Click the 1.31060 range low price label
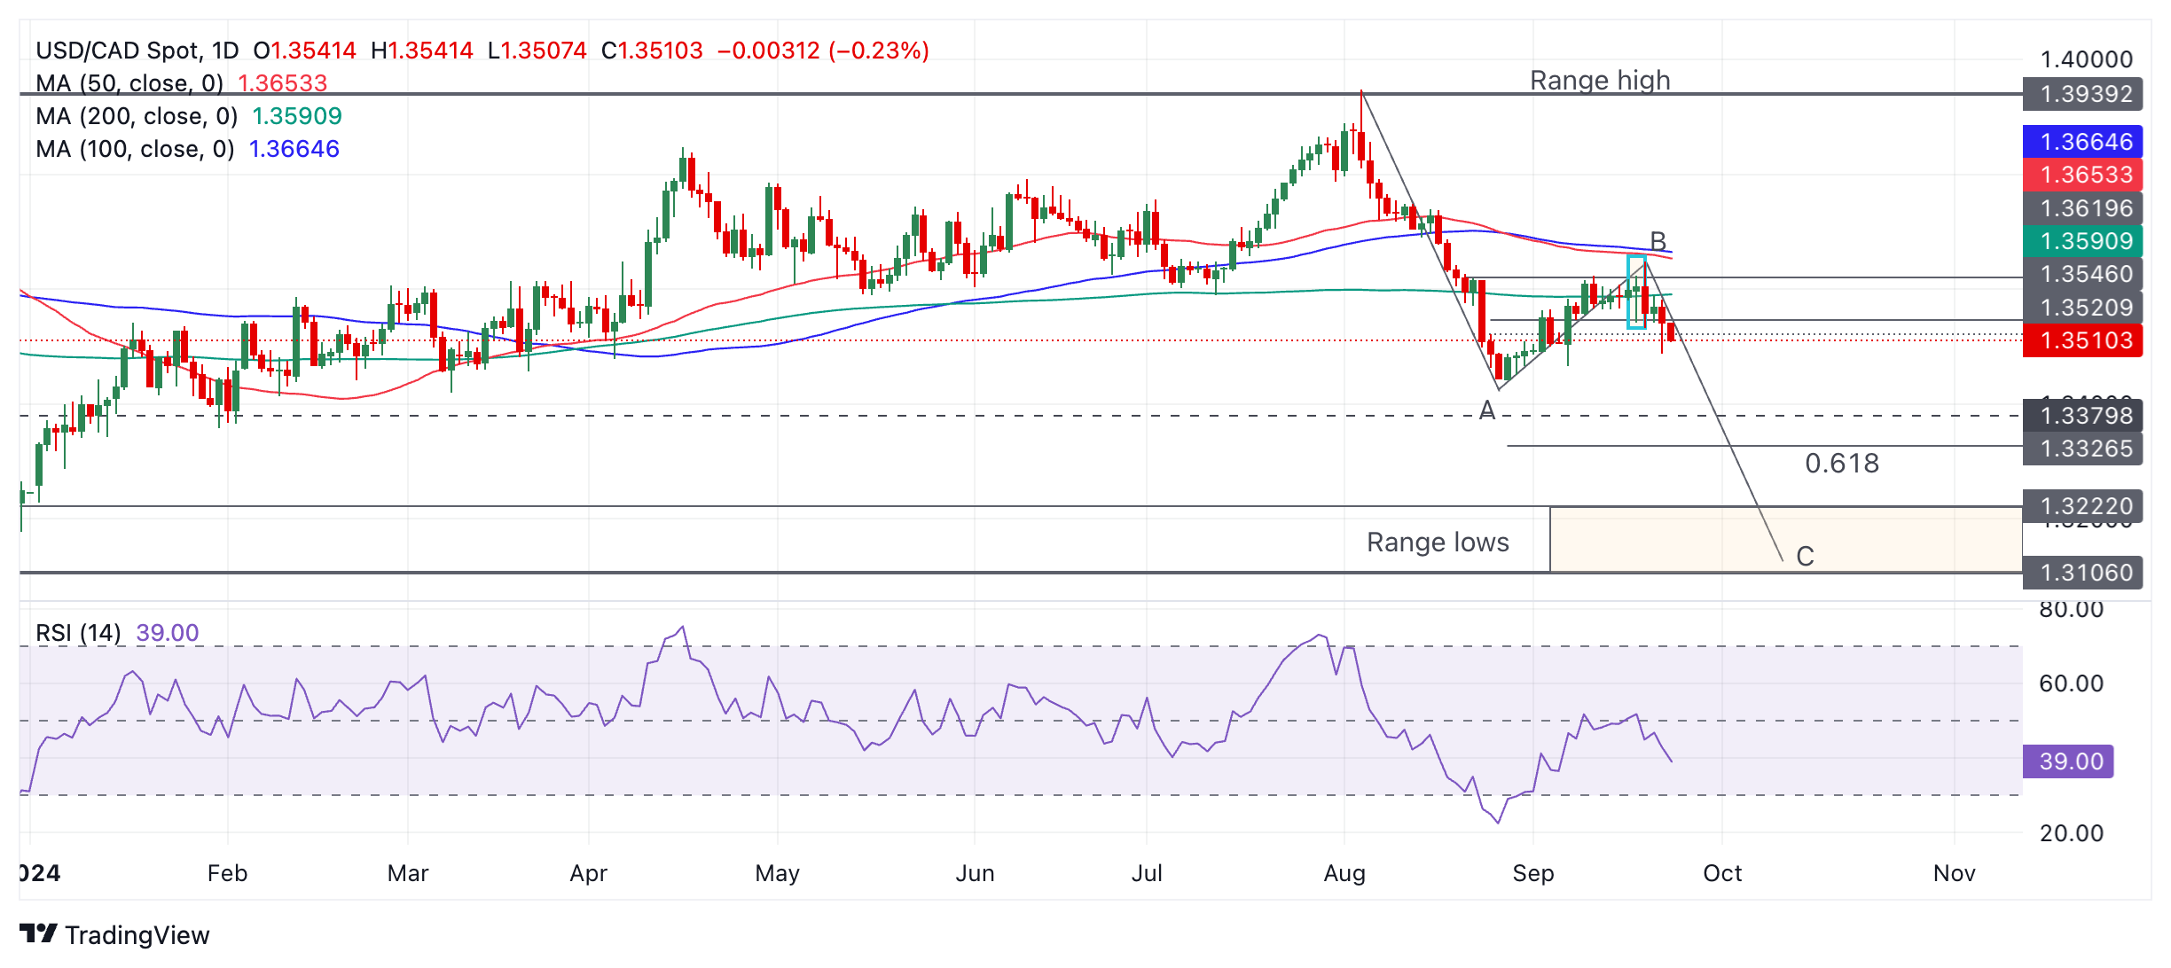This screenshot has width=2171, height=968. [x=2082, y=573]
